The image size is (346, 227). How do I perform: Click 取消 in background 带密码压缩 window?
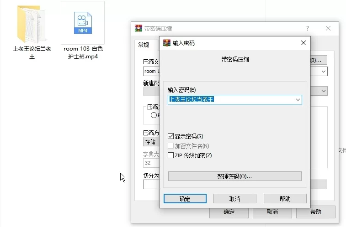click(x=272, y=212)
